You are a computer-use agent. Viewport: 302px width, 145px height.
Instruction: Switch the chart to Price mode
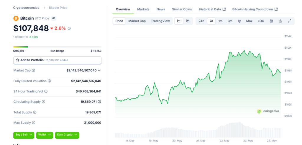coord(119,21)
